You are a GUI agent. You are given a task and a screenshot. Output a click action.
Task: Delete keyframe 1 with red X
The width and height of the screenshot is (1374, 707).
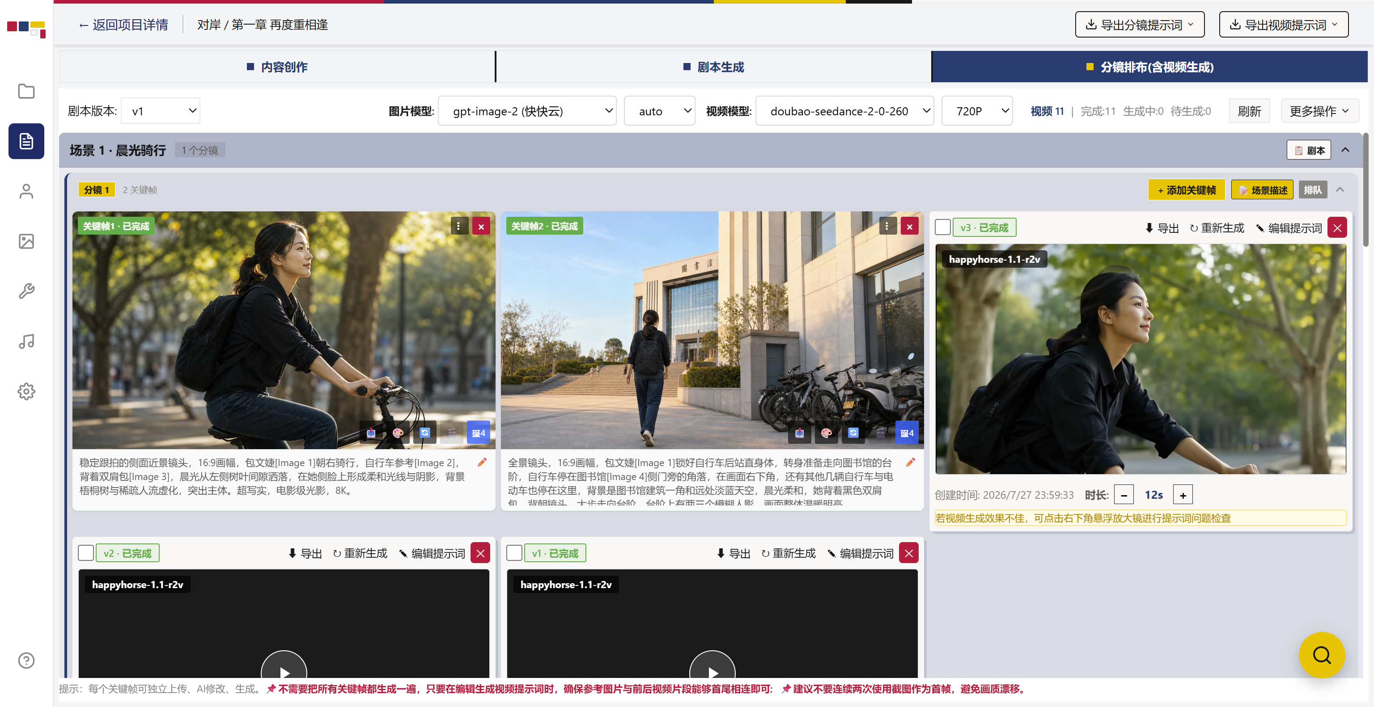[481, 226]
